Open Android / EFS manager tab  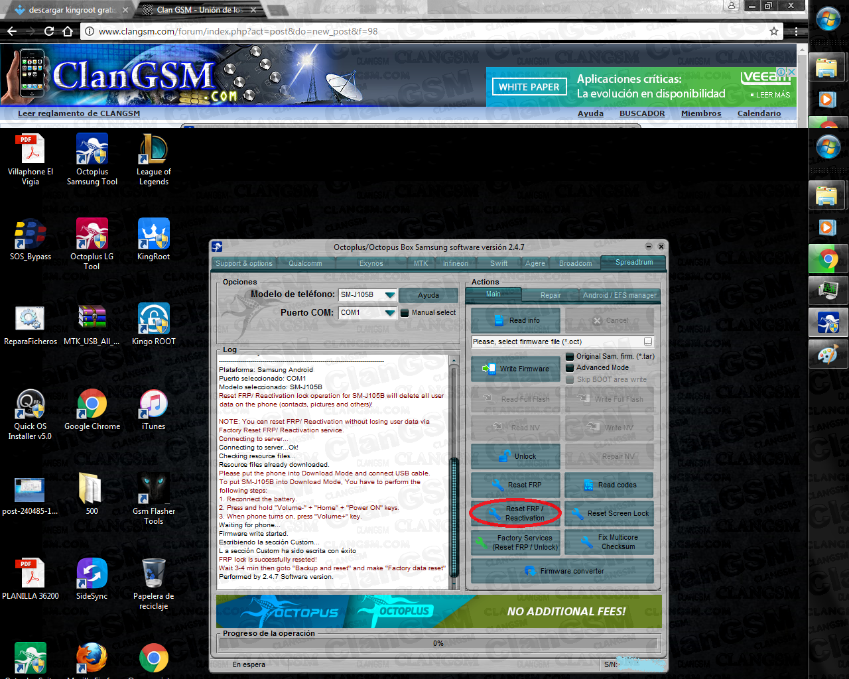[x=620, y=295]
